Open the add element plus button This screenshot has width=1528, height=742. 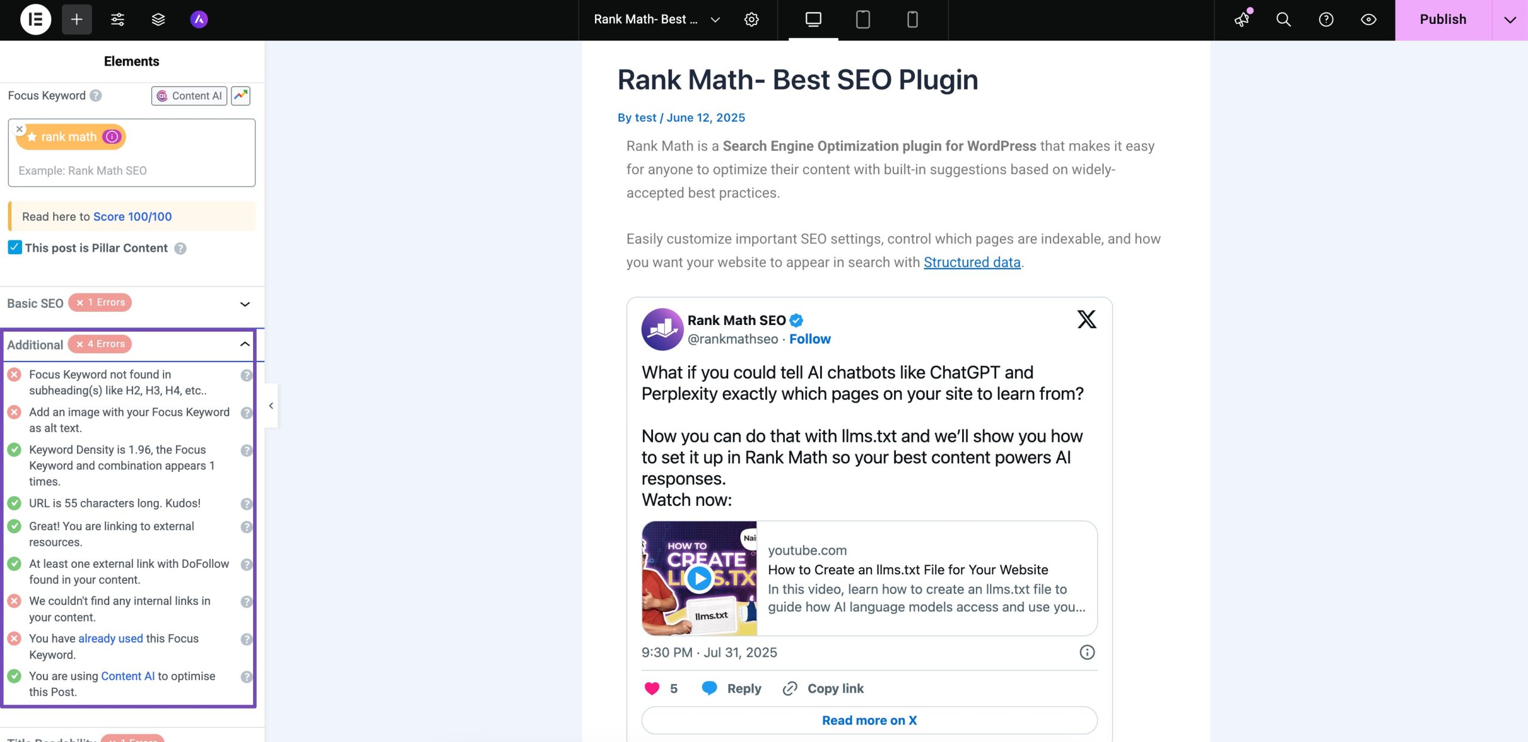click(x=76, y=20)
